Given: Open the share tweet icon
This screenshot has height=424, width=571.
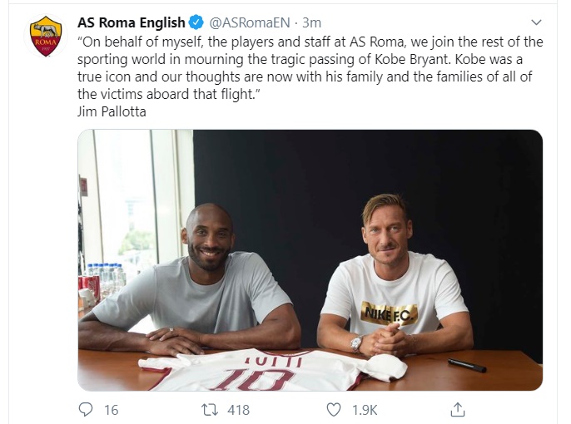Looking at the screenshot, I should 457,409.
